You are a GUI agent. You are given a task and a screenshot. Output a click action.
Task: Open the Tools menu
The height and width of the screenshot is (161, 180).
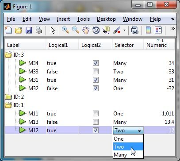tap(83, 19)
